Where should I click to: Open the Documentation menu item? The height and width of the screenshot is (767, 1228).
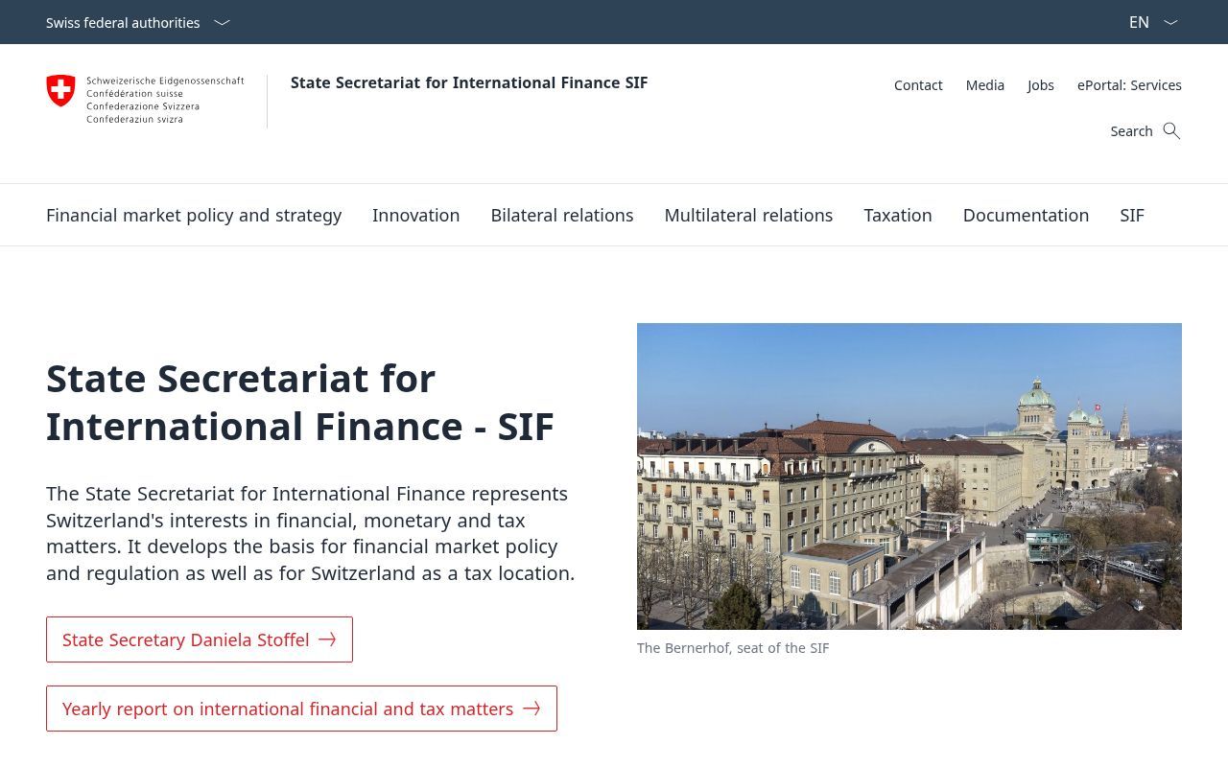[x=1026, y=215]
